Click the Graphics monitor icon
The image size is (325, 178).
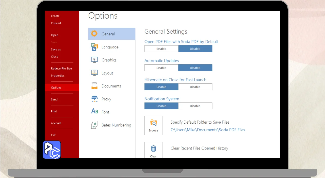point(94,60)
